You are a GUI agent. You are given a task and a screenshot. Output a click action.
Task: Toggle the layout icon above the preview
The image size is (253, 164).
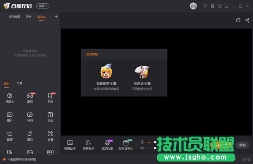pyautogui.click(x=238, y=20)
